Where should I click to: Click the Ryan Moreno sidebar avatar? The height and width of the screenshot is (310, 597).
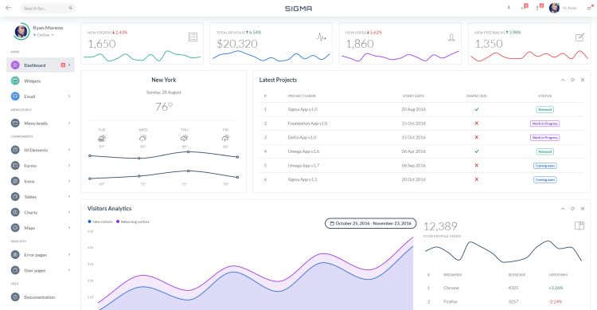pyautogui.click(x=21, y=31)
